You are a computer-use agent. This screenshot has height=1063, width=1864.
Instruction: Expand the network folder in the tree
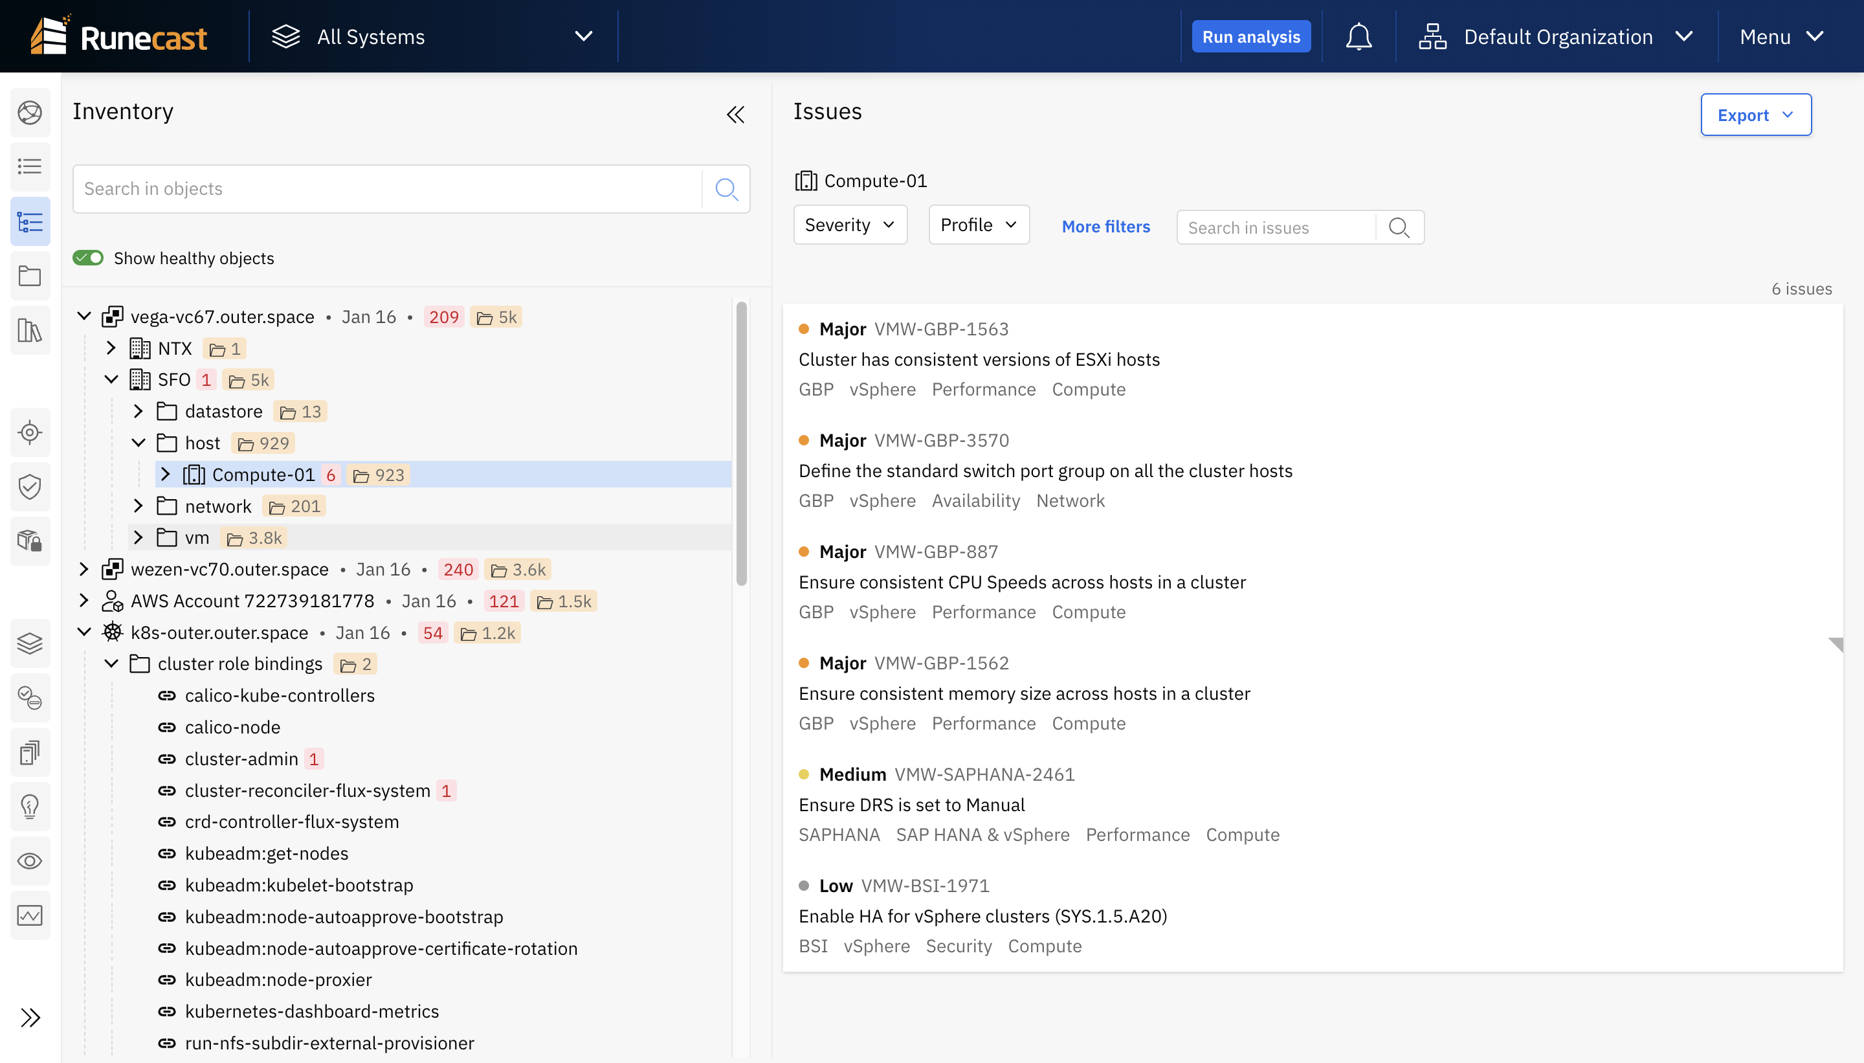pos(139,505)
